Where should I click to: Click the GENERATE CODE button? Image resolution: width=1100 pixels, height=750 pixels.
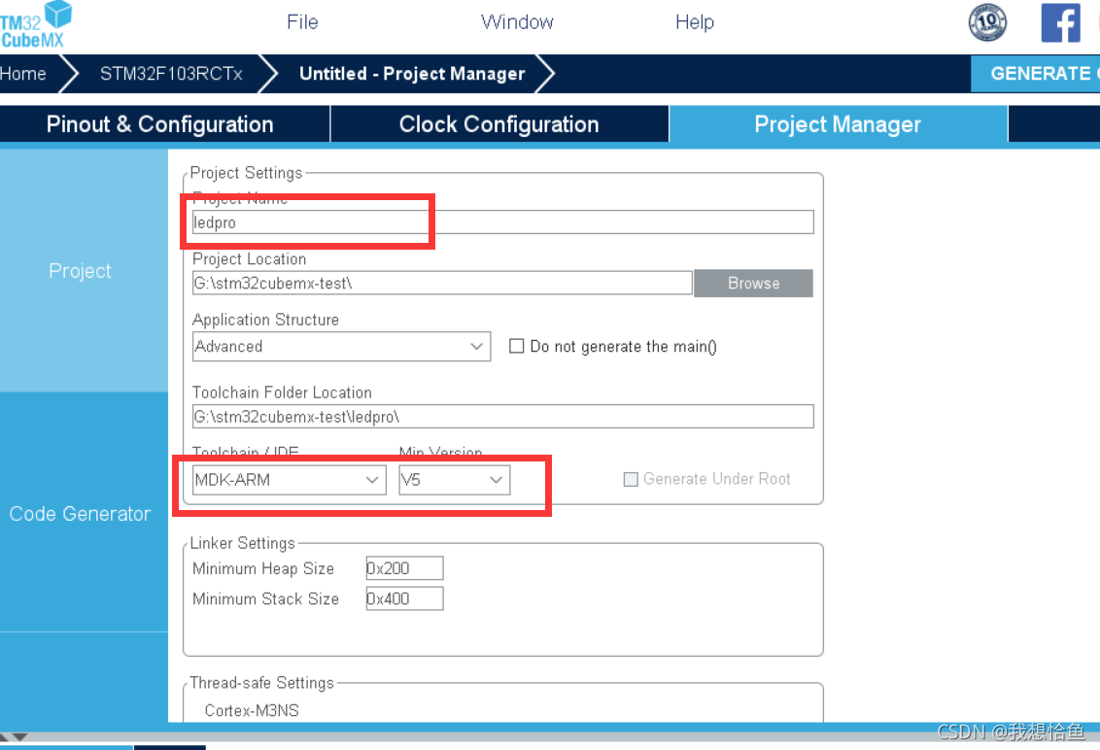coord(1036,74)
